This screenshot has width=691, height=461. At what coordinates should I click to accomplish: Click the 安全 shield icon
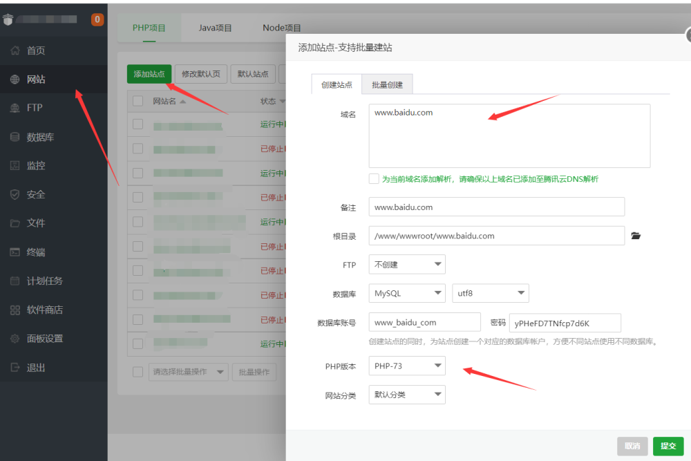click(15, 195)
